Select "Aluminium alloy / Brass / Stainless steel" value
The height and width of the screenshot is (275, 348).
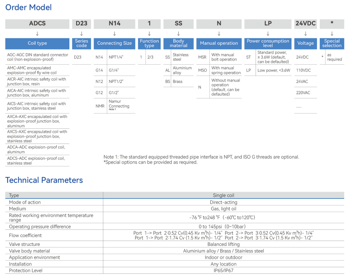tap(223, 251)
